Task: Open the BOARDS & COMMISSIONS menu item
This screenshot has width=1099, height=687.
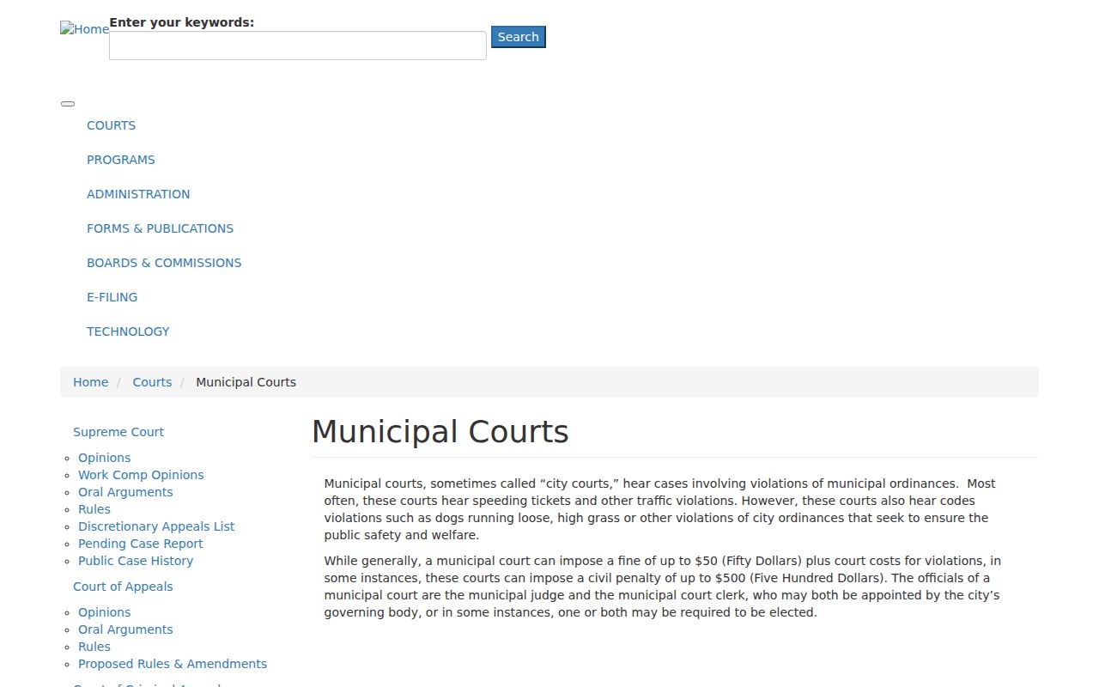Action: (x=164, y=263)
